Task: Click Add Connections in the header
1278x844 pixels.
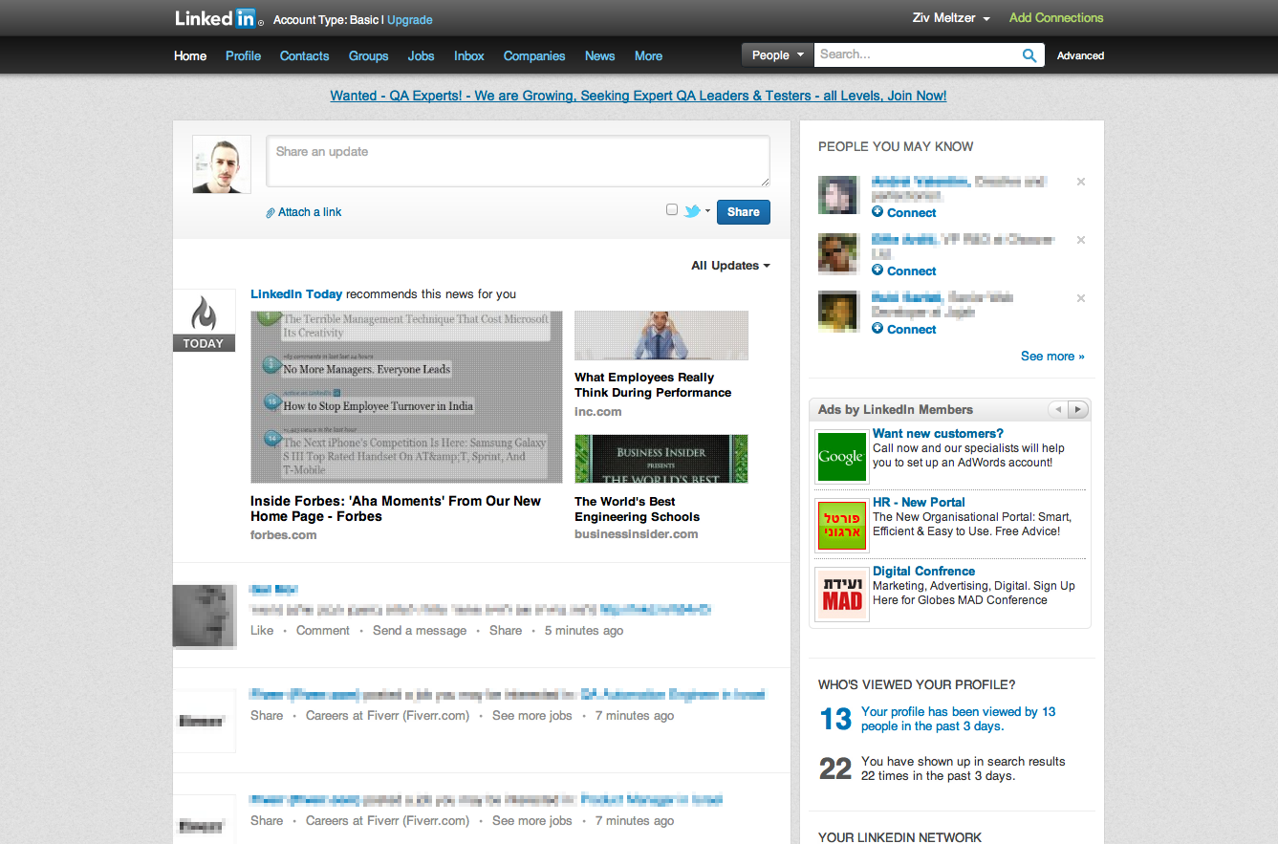Action: pos(1056,17)
